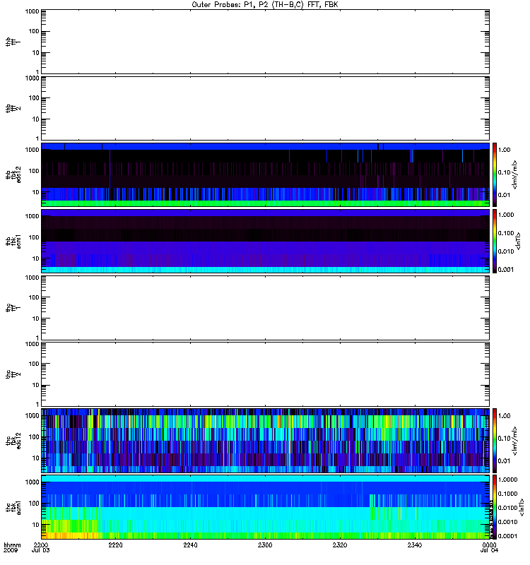Click the '1.0000' tick on thc scm1 color bar
Screen dimensions: 530x565
click(507, 480)
